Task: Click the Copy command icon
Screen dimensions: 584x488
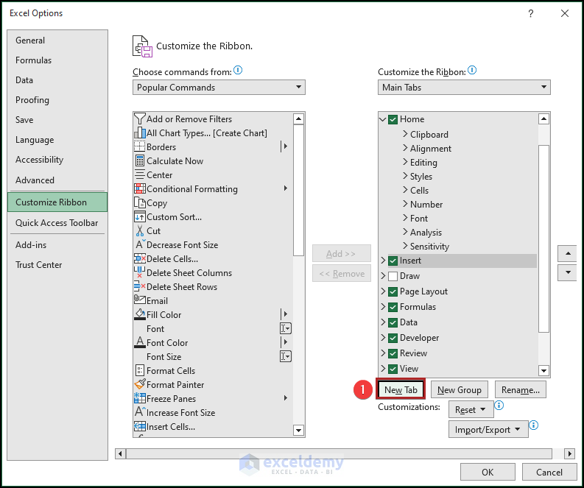Action: point(140,202)
